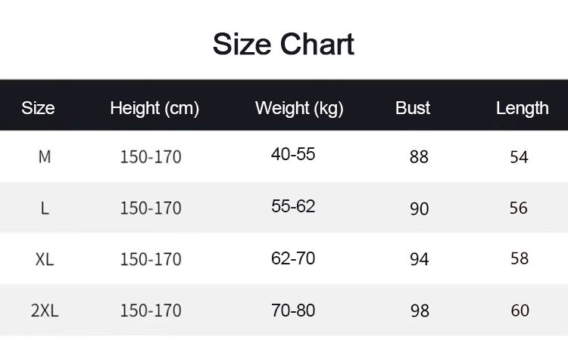This screenshot has width=568, height=346.
Task: Click the Weight (kg) column header
Action: [299, 108]
